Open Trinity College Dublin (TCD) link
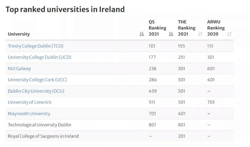Screen dimensions: 250x147 tap(35, 46)
